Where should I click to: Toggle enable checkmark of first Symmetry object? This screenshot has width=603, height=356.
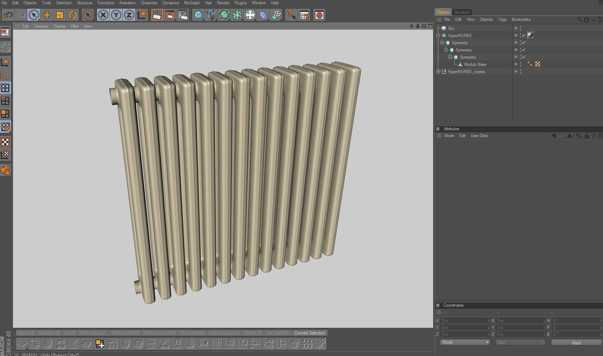click(524, 43)
